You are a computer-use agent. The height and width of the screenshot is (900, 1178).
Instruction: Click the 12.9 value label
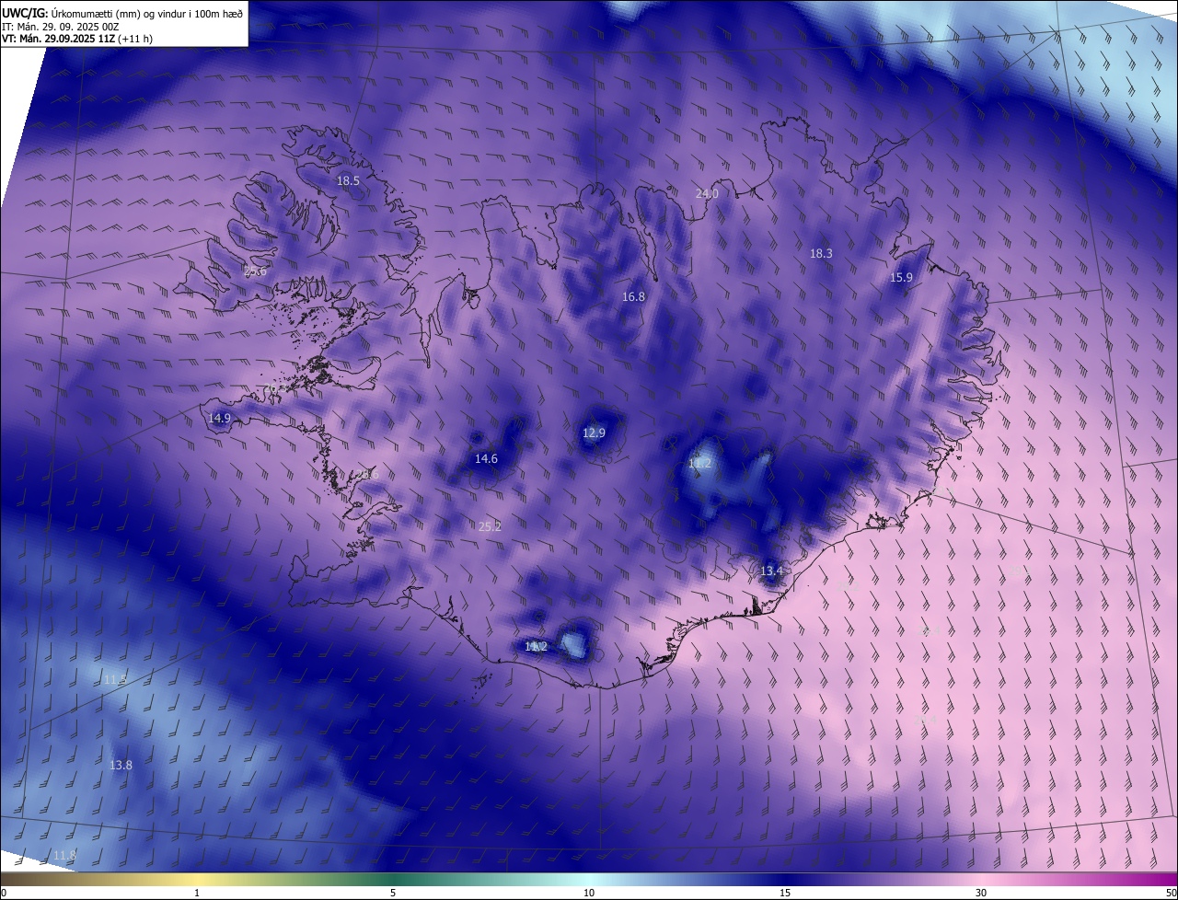[x=595, y=433]
